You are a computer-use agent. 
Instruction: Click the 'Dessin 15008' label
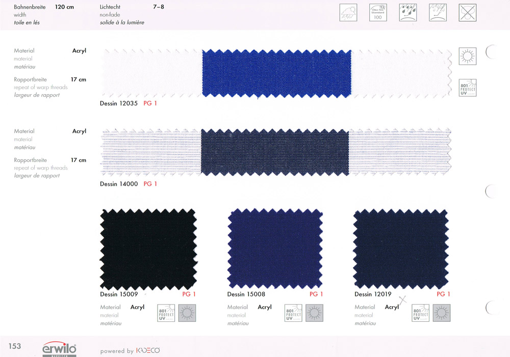[246, 294]
